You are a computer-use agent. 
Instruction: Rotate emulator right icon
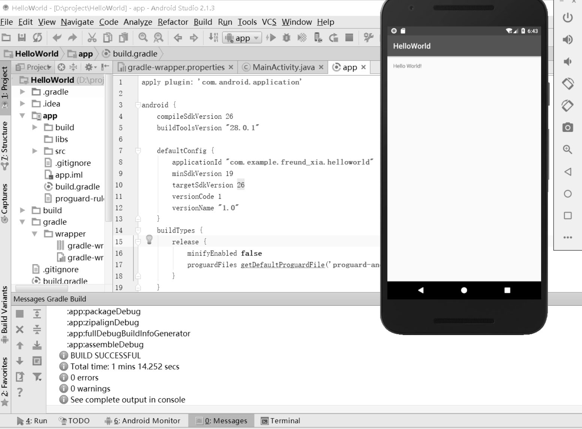568,105
